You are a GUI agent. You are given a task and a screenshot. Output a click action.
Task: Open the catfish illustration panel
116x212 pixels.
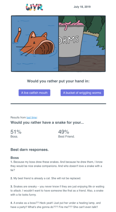35,44
